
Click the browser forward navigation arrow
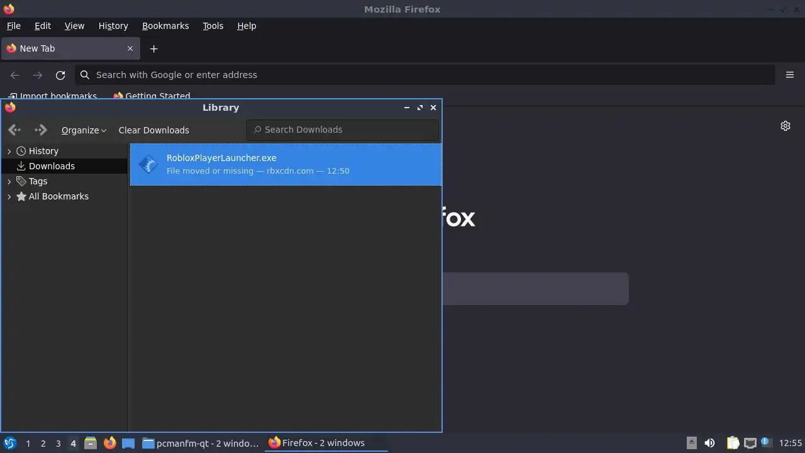point(38,75)
